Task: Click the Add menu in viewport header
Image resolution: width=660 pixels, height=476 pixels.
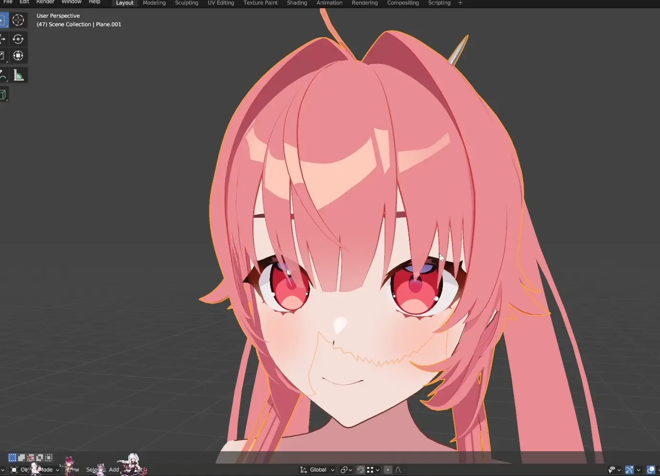Action: 114,470
